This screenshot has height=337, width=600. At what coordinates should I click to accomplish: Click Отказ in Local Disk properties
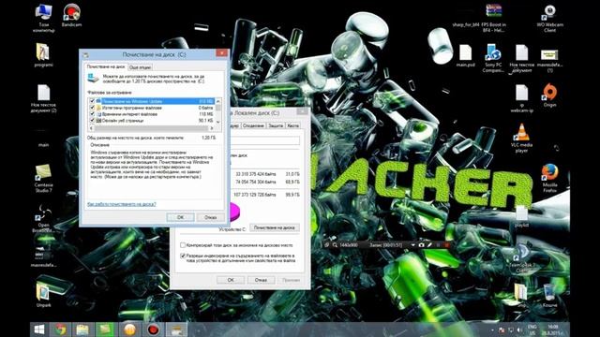(261, 280)
